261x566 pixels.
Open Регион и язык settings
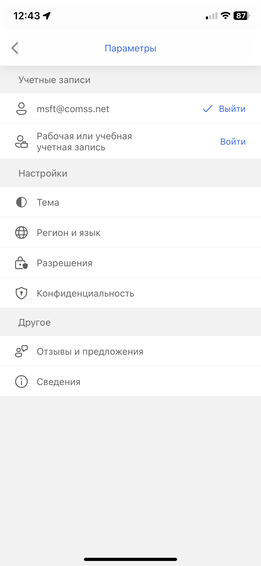69,233
